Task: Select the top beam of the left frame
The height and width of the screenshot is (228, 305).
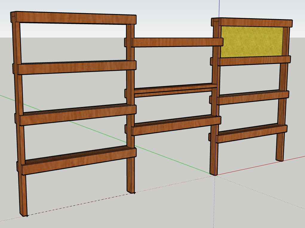Action: (x=73, y=18)
